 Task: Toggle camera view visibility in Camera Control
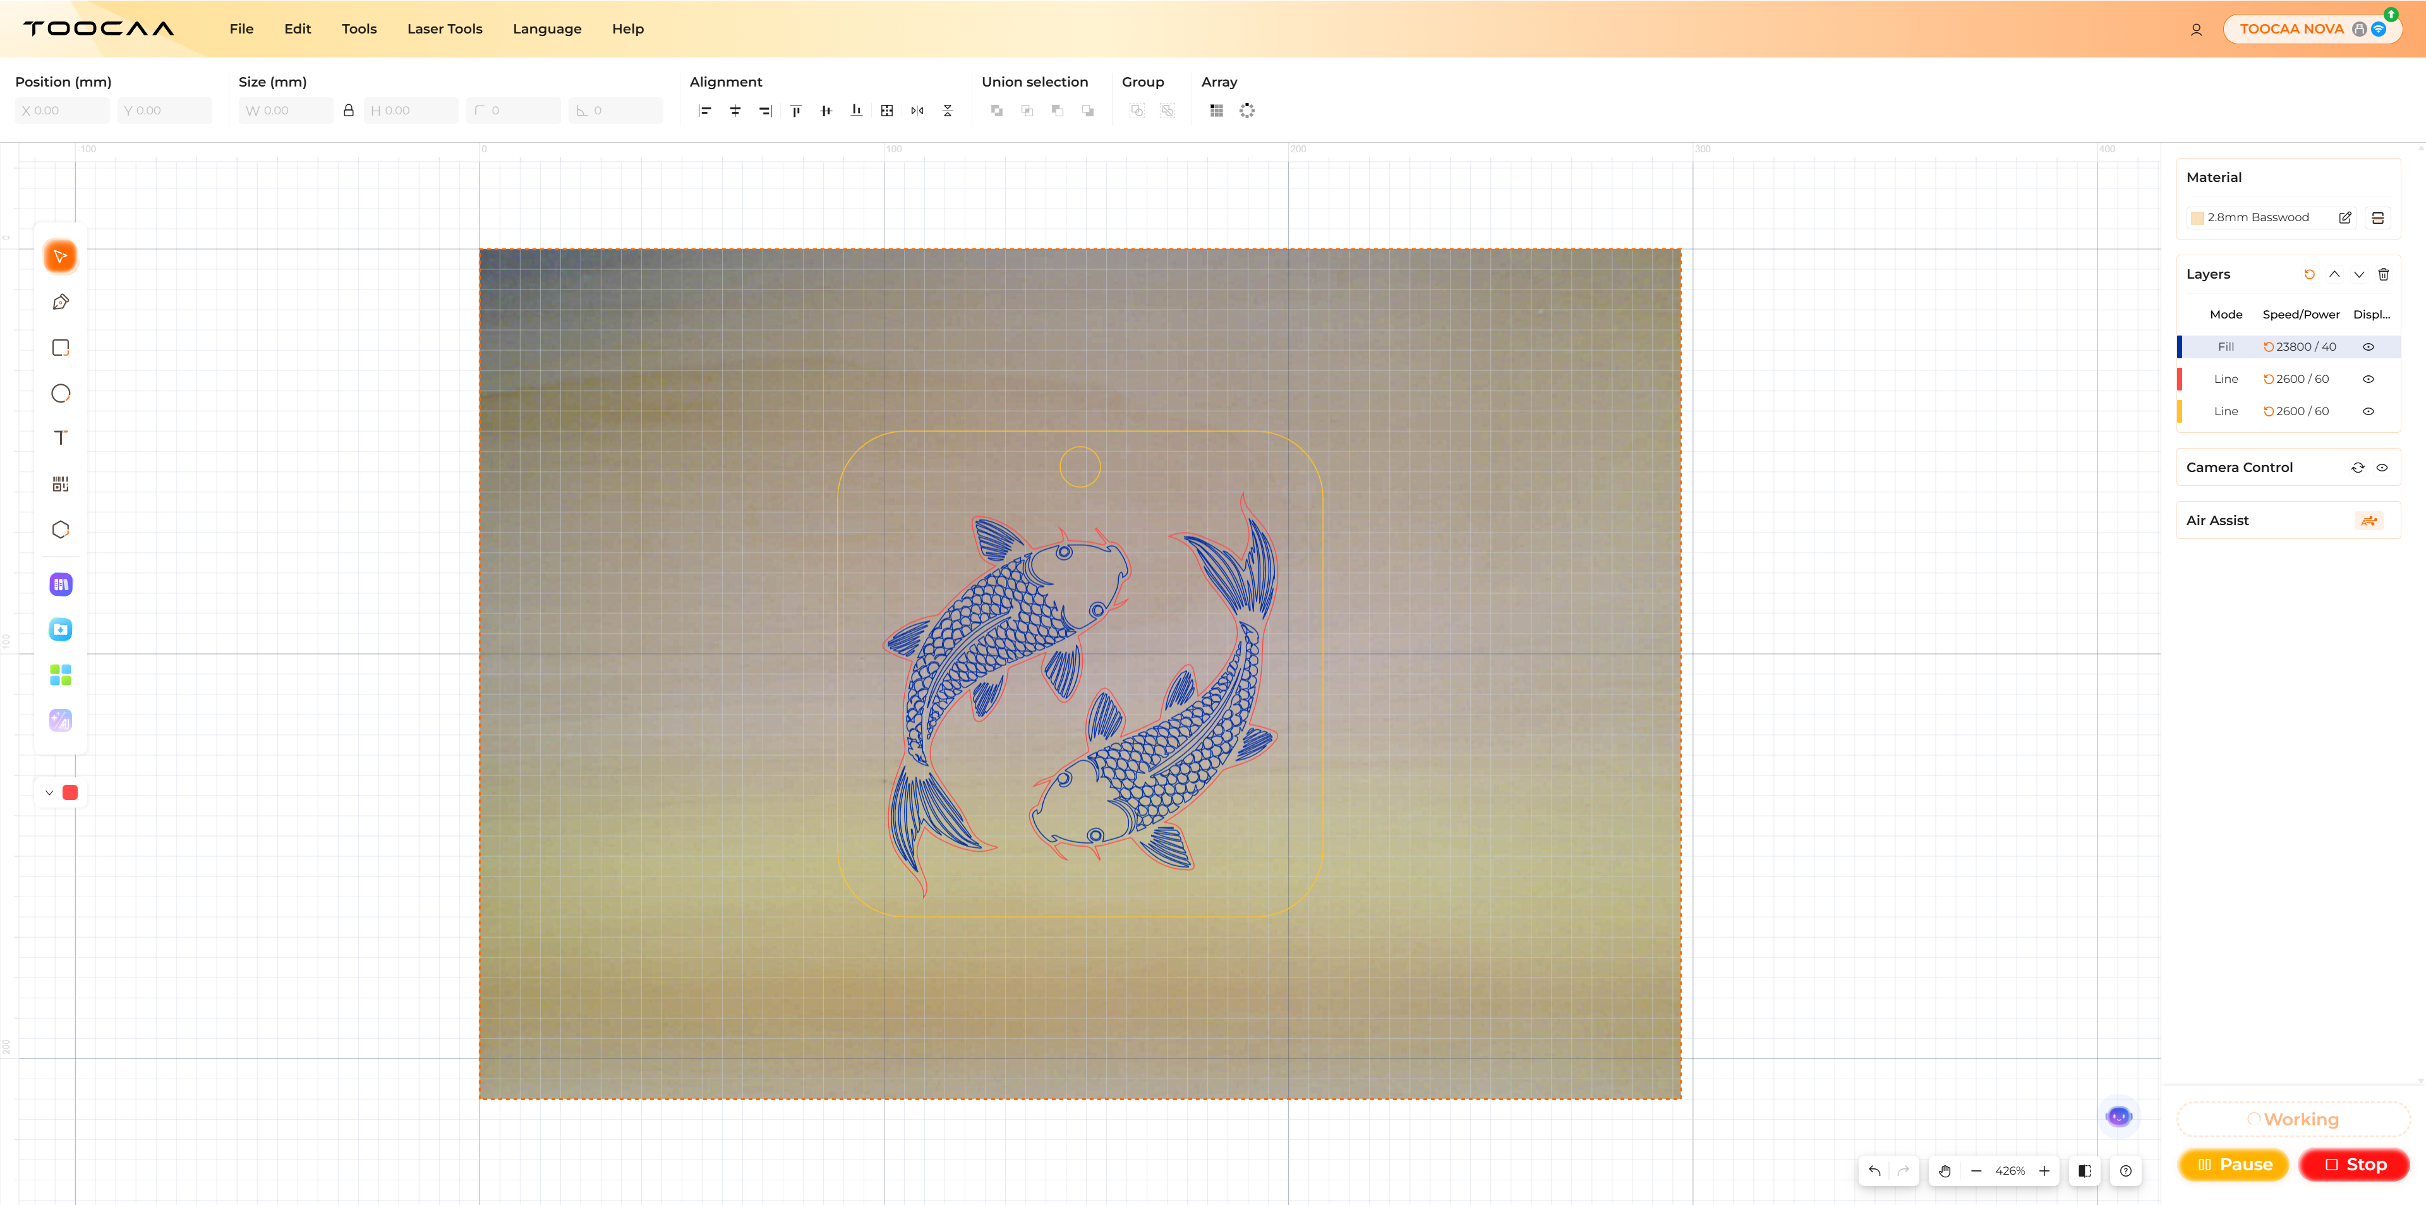click(2382, 468)
